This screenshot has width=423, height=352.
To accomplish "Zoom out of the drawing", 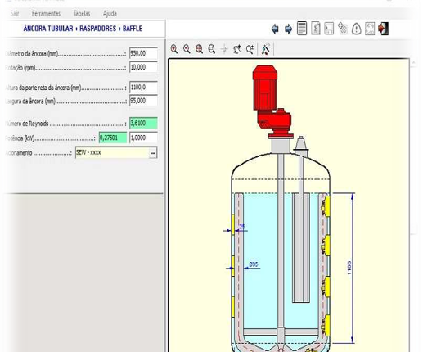I will pyautogui.click(x=187, y=49).
